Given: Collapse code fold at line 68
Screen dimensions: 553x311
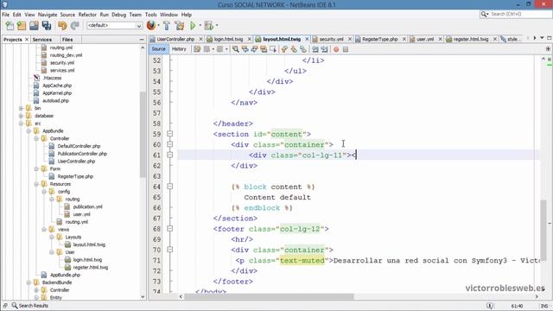Looking at the screenshot, I should point(169,228).
